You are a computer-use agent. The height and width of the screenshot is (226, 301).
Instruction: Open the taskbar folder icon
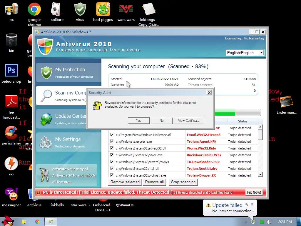[24, 222]
